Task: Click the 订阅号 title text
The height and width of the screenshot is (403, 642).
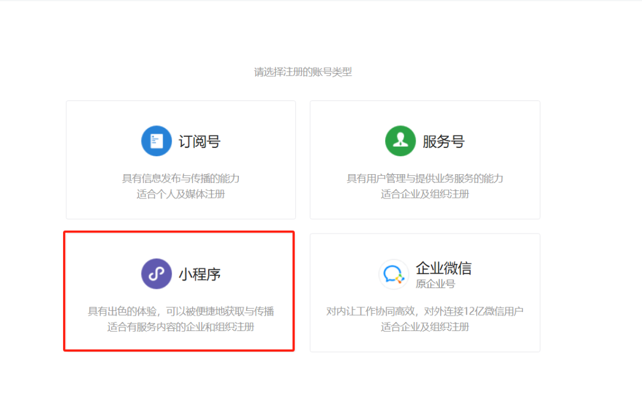Action: (x=198, y=141)
